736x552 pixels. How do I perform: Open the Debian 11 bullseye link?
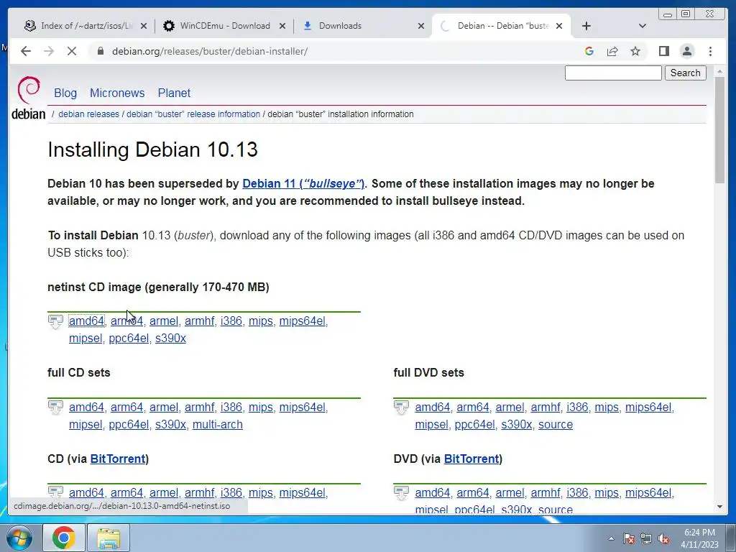point(303,183)
